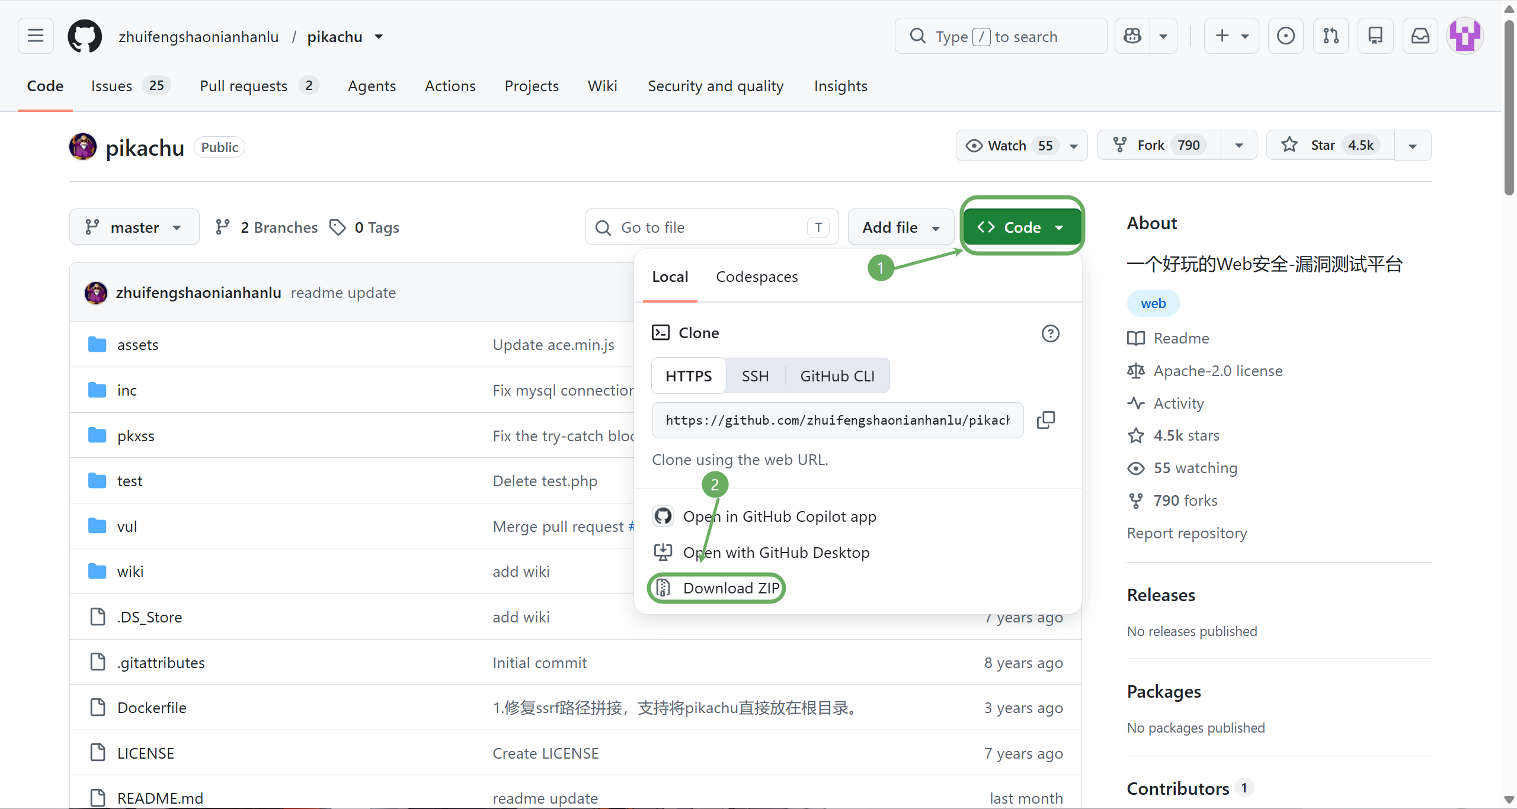Click the .DS_Store file icon
This screenshot has height=809, width=1517.
pyautogui.click(x=97, y=617)
